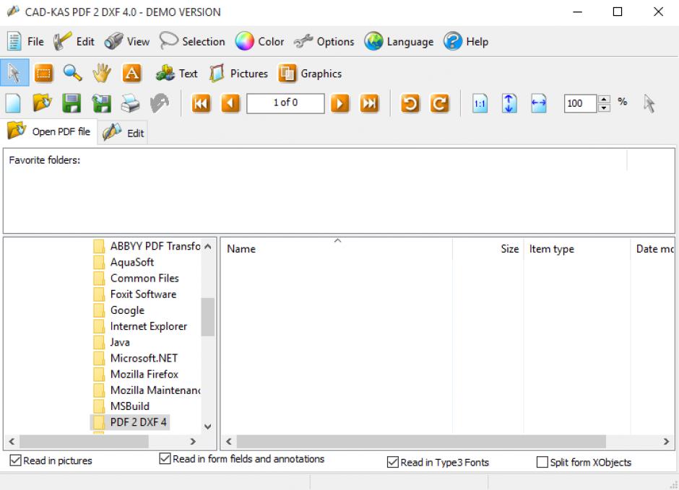The image size is (679, 490).
Task: Select the orange rectangle selection tool
Action: [x=43, y=73]
